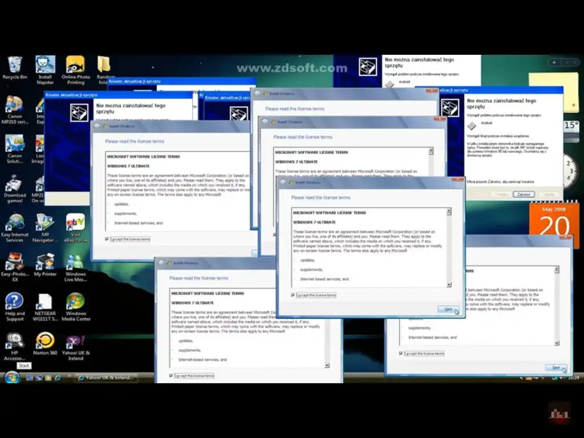Click scroll-up arrow in frontmost license box

[x=449, y=211]
